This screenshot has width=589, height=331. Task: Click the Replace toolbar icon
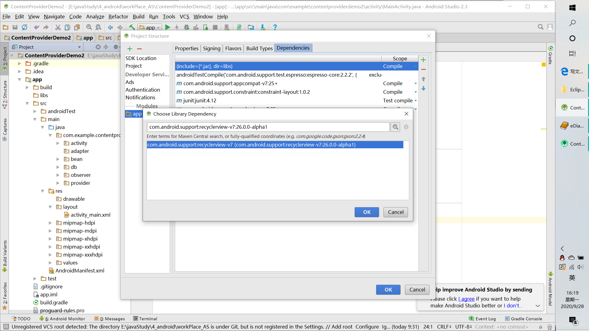tap(98, 27)
